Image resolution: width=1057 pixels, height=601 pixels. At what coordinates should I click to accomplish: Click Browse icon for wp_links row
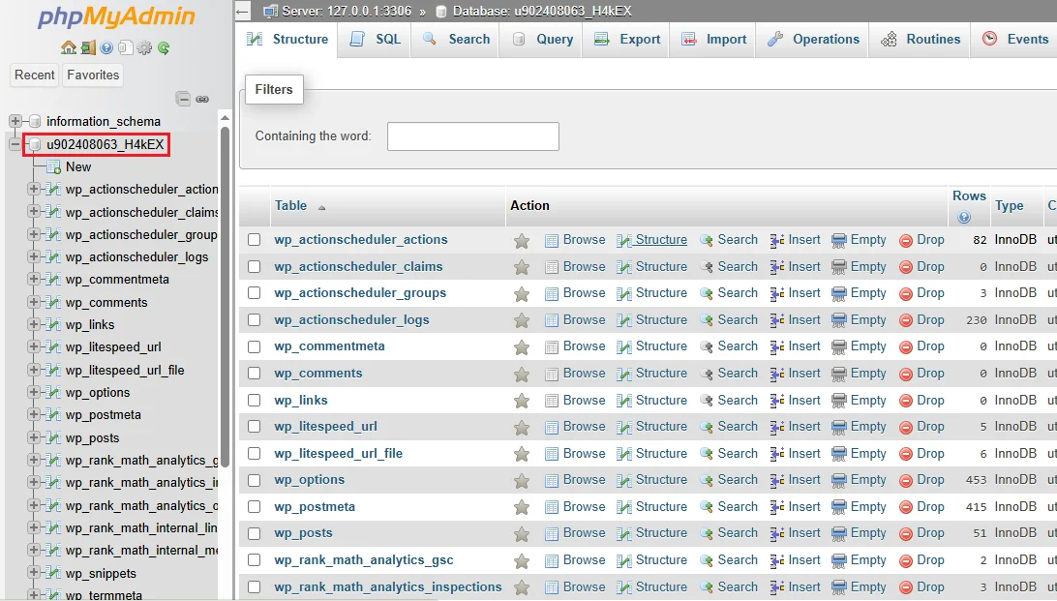click(552, 401)
